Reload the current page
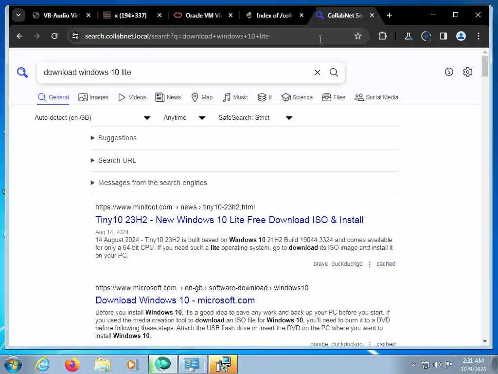Image resolution: width=498 pixels, height=374 pixels. point(54,36)
